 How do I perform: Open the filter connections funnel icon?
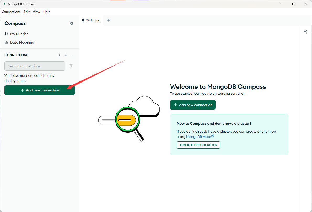coord(71,66)
